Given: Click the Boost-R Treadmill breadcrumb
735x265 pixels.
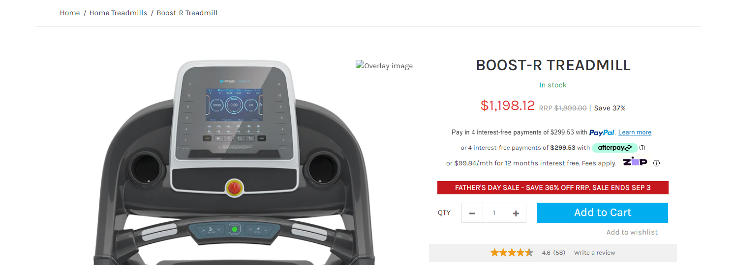Looking at the screenshot, I should [187, 13].
